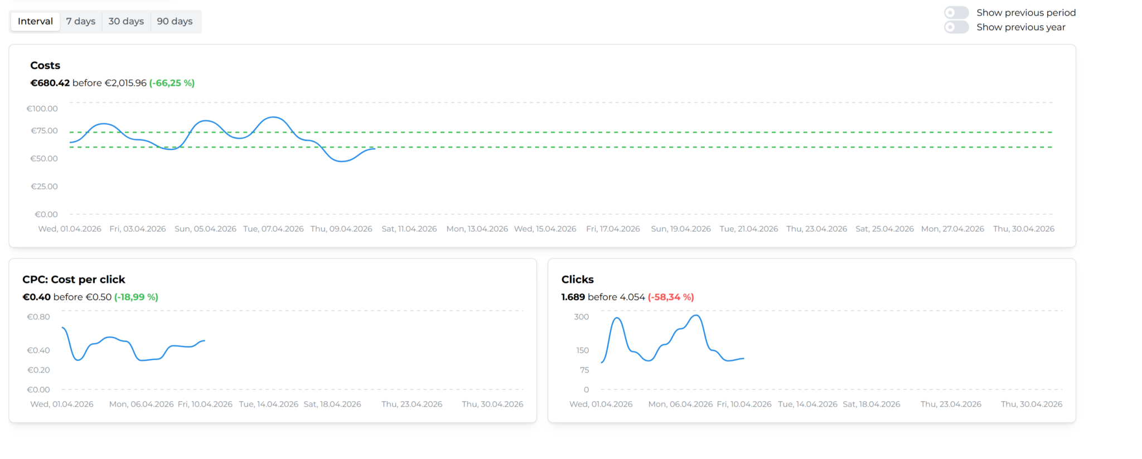The height and width of the screenshot is (459, 1142).
Task: Enable the Show previous period toggle
Action: tap(956, 12)
